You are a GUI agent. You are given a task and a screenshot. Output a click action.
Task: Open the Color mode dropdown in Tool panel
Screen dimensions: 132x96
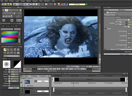coord(12,56)
